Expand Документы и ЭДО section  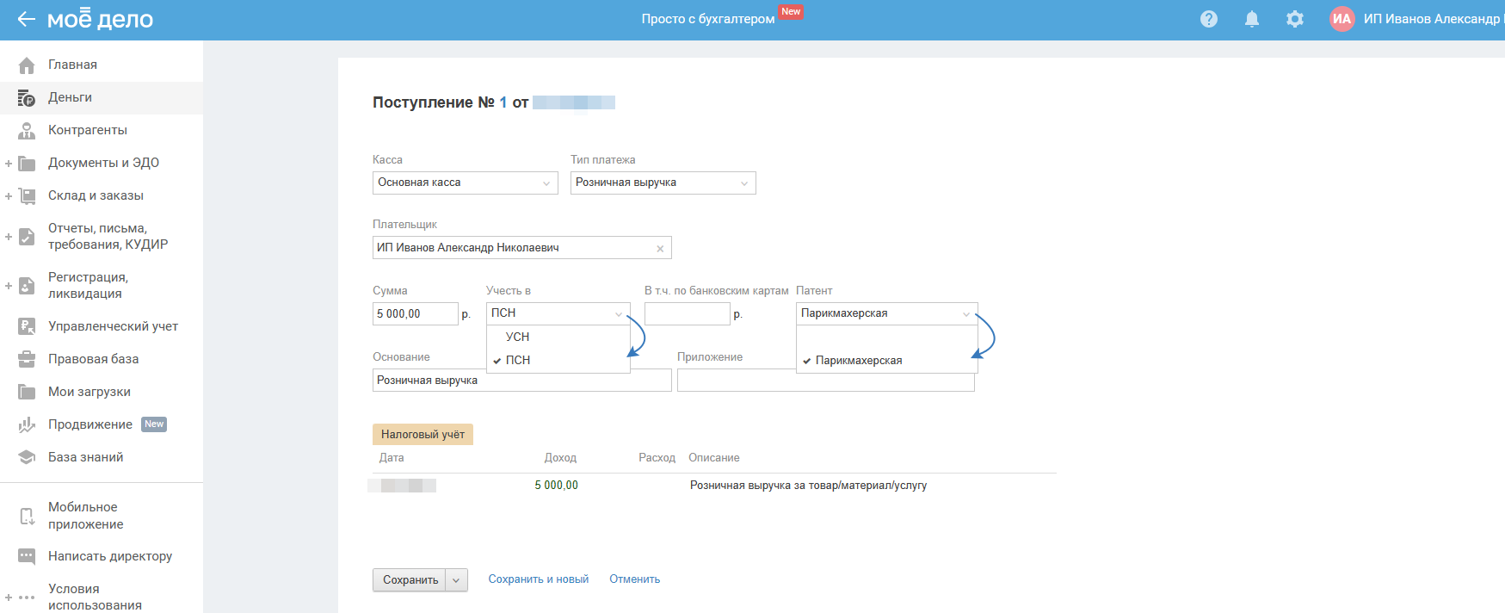point(9,164)
